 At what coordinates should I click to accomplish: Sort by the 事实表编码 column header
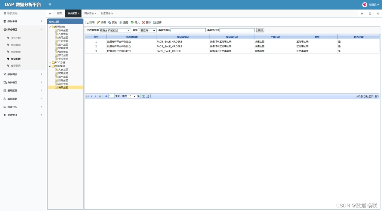pos(183,37)
